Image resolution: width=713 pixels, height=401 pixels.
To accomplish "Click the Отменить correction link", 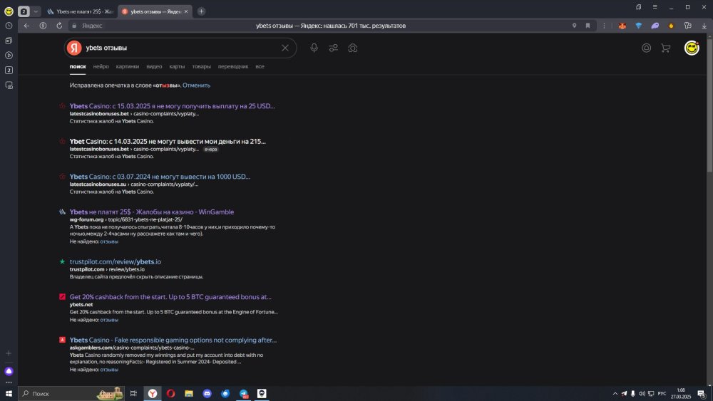I will pyautogui.click(x=196, y=85).
